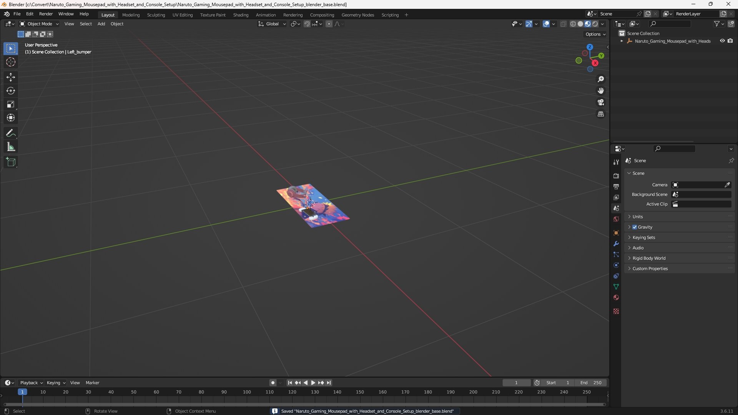This screenshot has width=738, height=415.
Task: Expand the Units panel
Action: pyautogui.click(x=638, y=217)
